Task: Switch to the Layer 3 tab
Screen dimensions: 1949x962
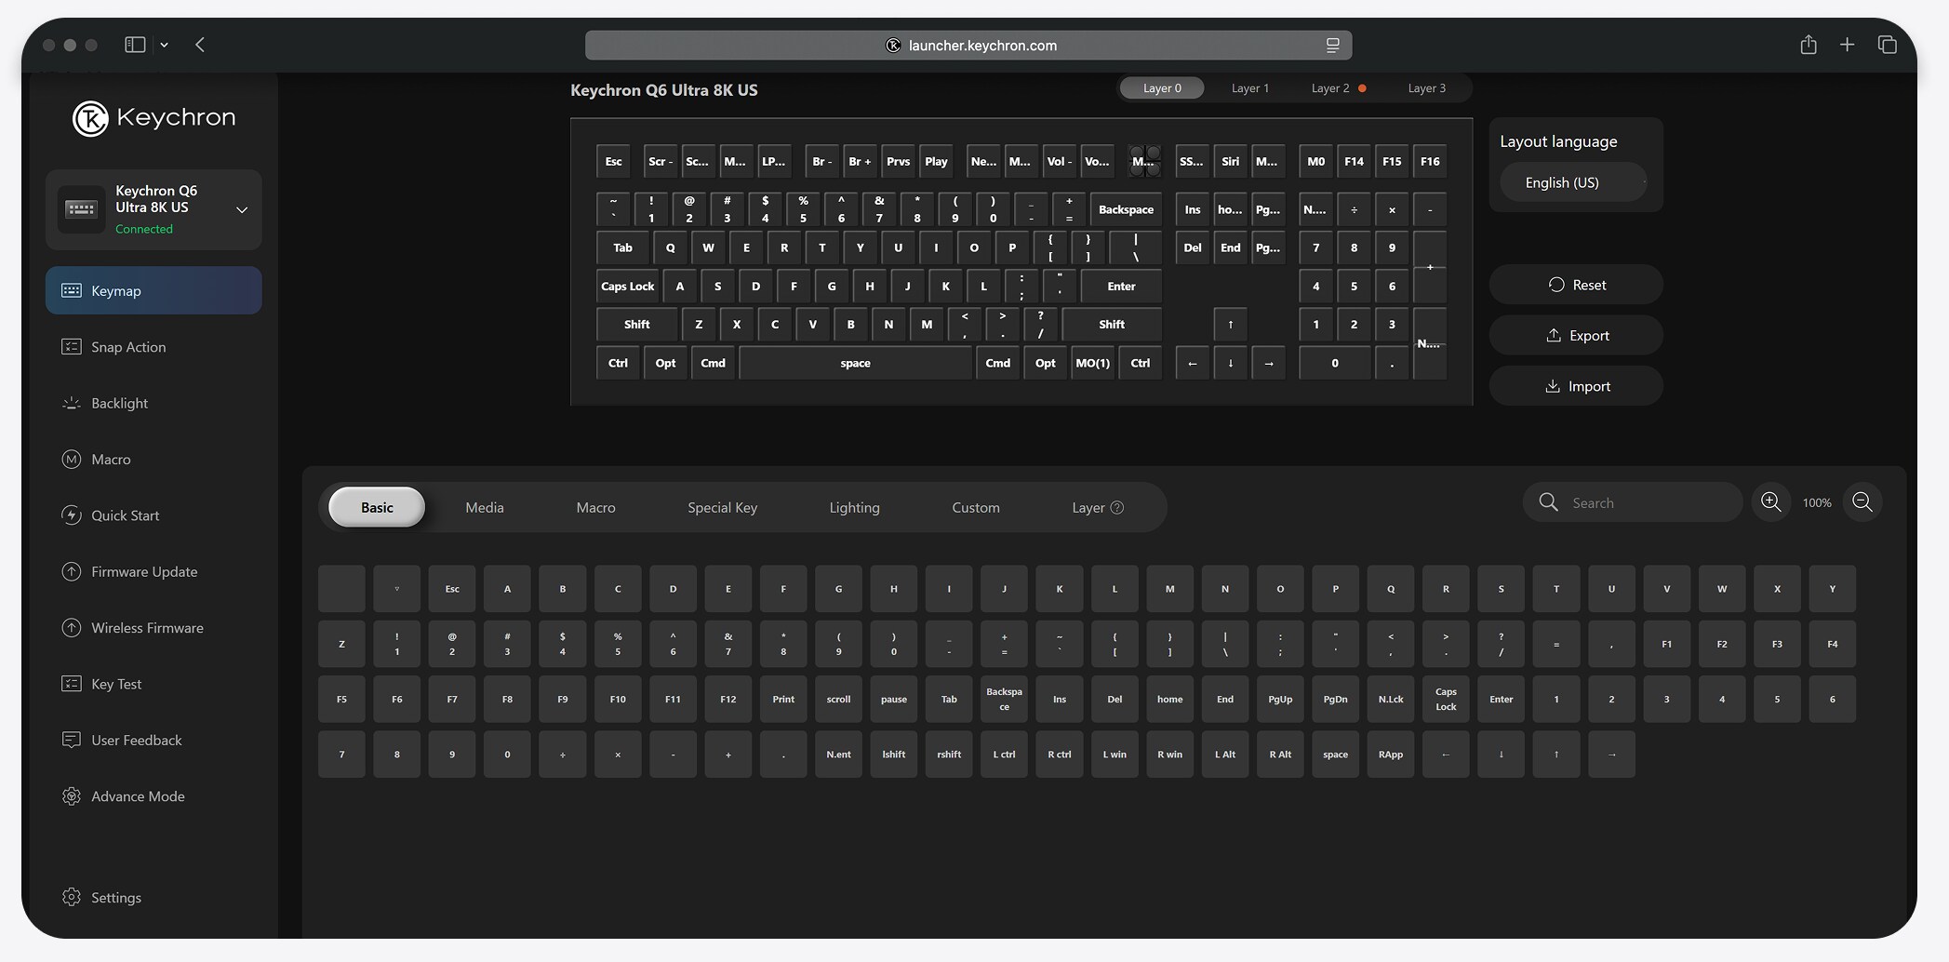Action: click(x=1426, y=88)
